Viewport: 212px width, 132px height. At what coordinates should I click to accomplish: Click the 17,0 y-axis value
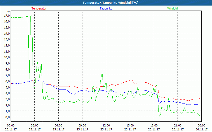pyautogui.click(x=7, y=16)
